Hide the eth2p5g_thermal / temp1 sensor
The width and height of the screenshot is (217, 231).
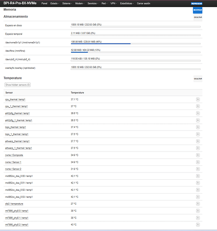198,113
